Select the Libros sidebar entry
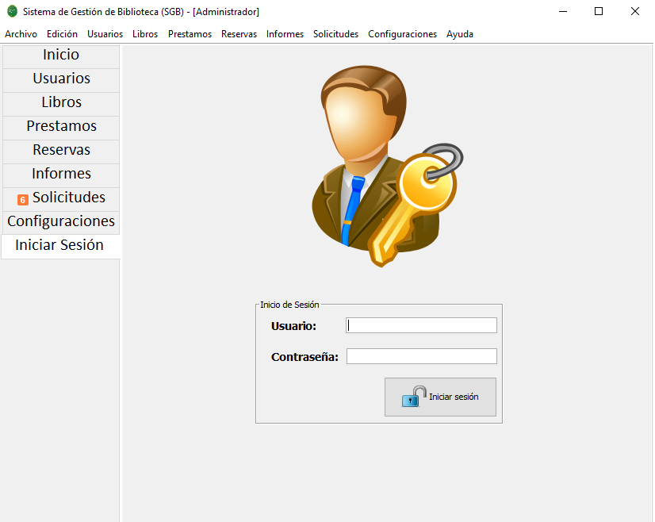 [59, 102]
